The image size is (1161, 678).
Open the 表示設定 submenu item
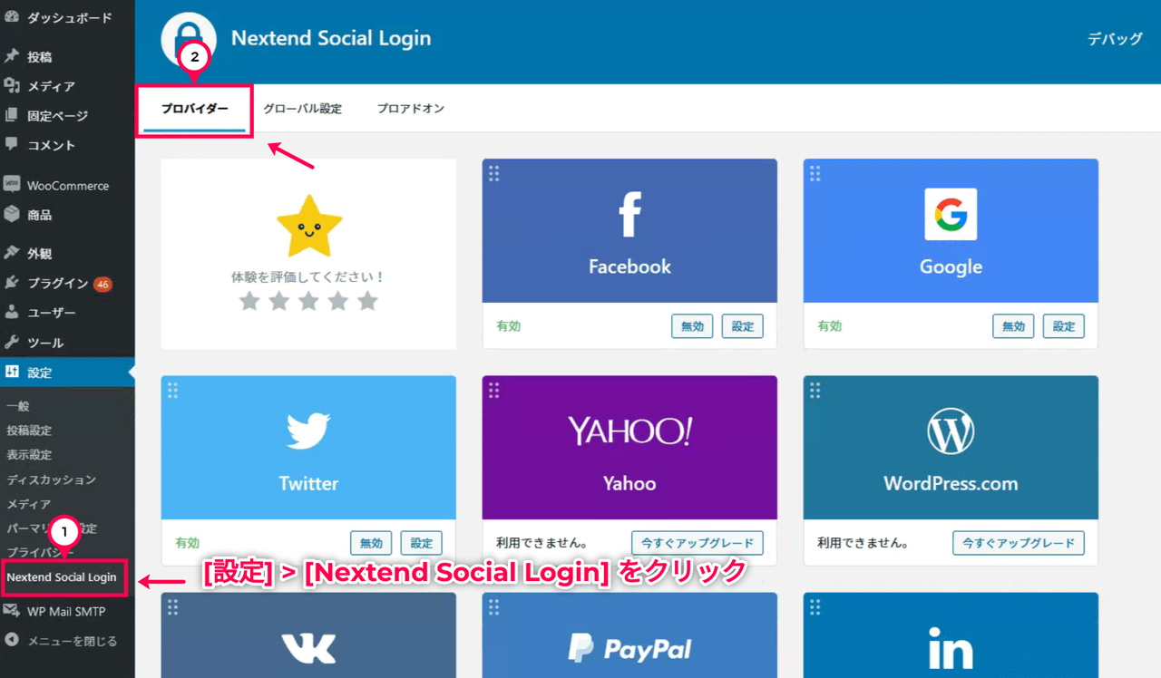point(29,455)
